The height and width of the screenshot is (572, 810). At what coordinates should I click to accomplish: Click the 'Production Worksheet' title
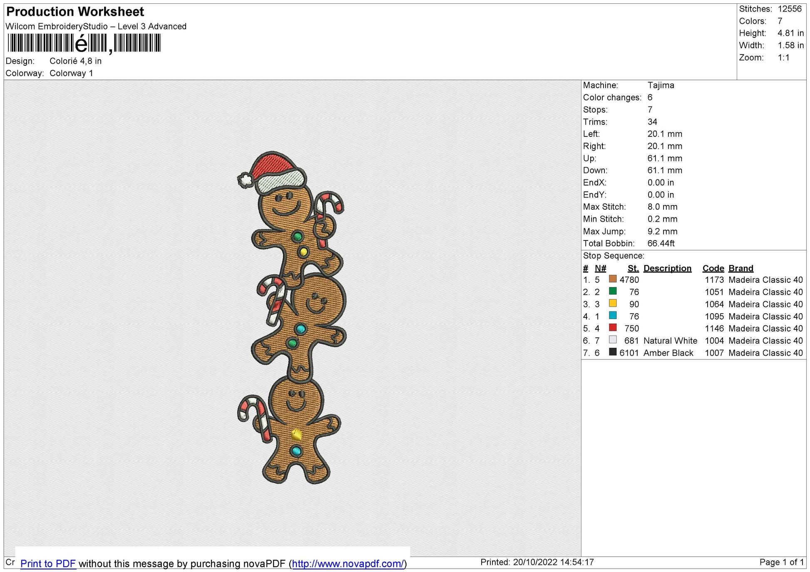point(75,12)
